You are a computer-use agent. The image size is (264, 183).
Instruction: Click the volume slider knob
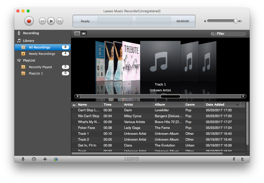tap(236, 21)
